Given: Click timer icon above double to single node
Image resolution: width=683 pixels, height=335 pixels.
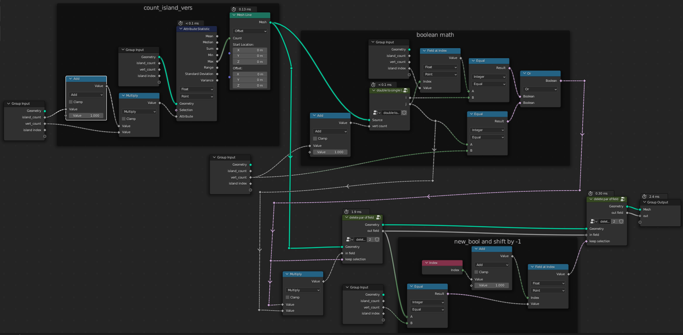Looking at the screenshot, I should [373, 85].
